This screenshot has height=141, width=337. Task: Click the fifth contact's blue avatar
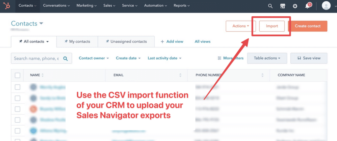pos(33,131)
